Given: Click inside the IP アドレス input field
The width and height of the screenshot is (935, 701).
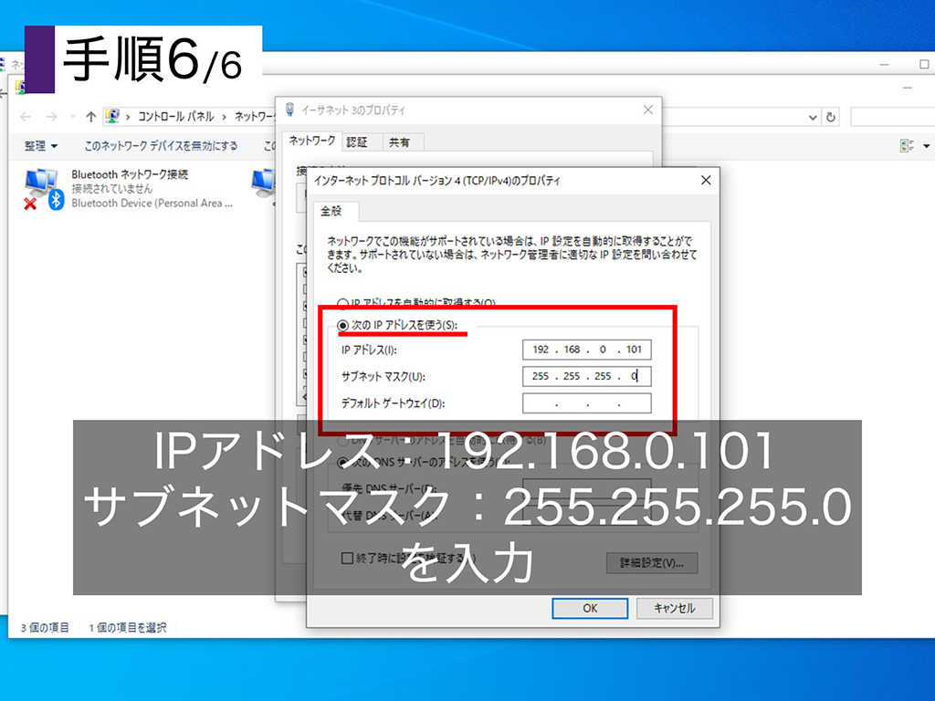Looking at the screenshot, I should 587,350.
